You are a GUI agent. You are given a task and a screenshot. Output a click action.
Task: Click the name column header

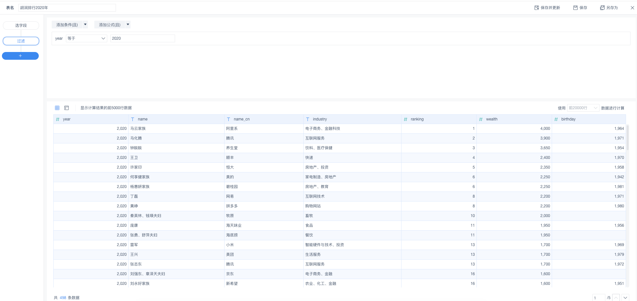(x=176, y=119)
